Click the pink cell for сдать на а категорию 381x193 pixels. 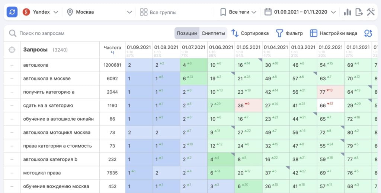[x=248, y=106]
